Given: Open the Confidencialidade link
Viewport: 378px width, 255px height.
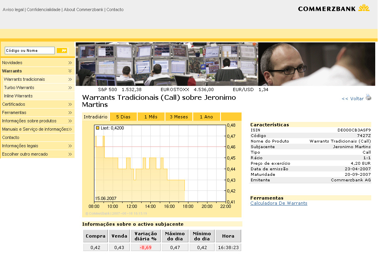Looking at the screenshot, I should click(x=44, y=10).
